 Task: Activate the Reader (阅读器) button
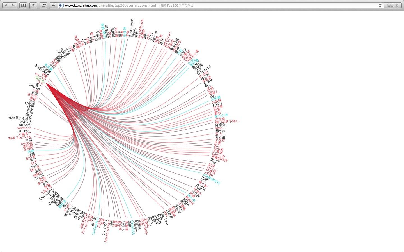(x=393, y=5)
